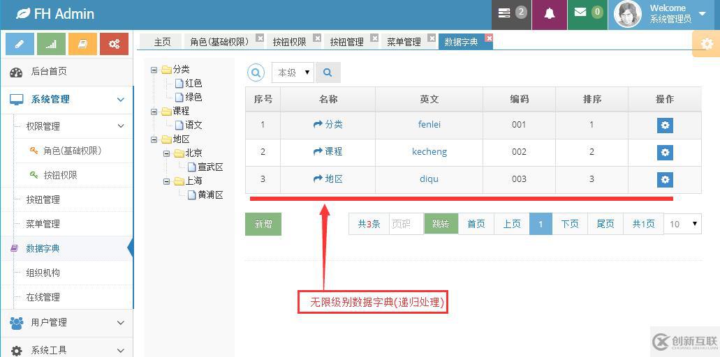Click the blue pencil shortcut button
This screenshot has height=357, width=720.
point(20,44)
